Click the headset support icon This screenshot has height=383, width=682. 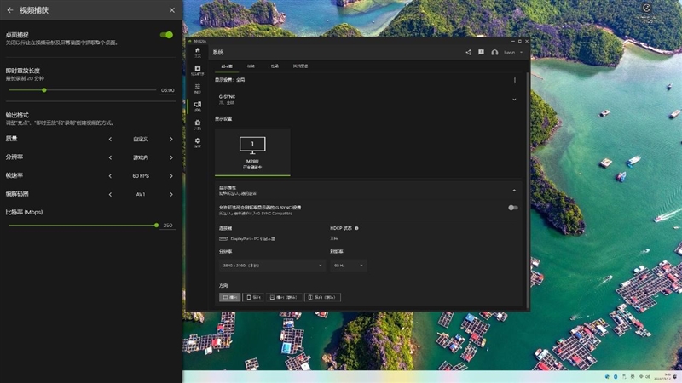[494, 52]
